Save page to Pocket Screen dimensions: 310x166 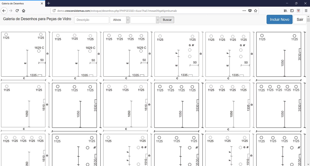click(x=250, y=11)
